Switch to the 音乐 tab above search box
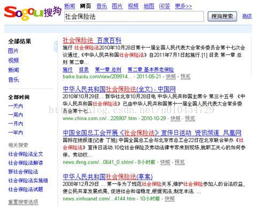 pos(102,6)
